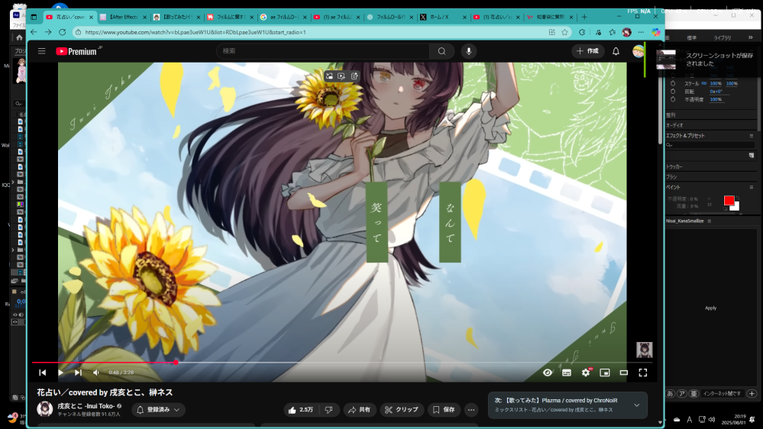This screenshot has width=763, height=429.
Task: Open the player settings gear
Action: [x=586, y=373]
